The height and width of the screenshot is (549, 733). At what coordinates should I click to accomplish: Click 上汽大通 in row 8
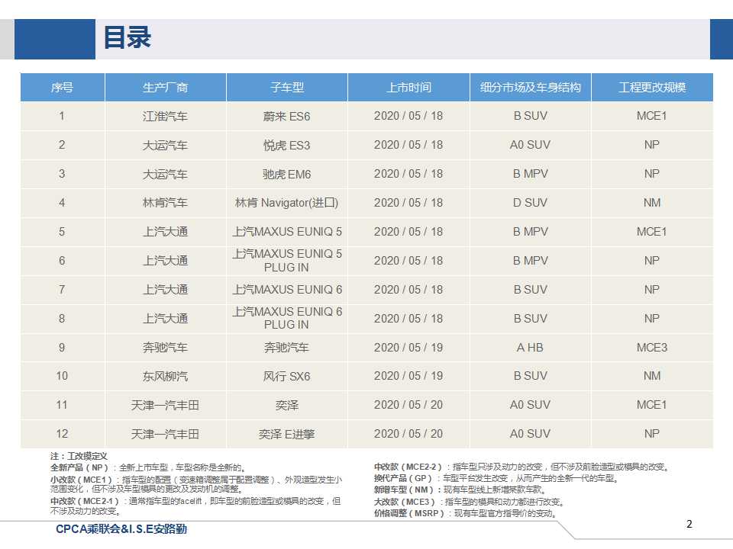coord(165,319)
